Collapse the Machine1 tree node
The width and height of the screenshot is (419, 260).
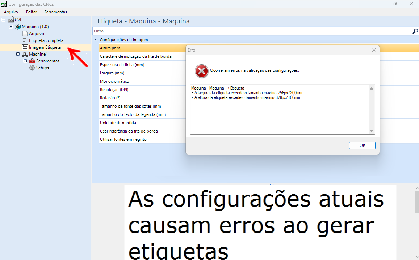(x=18, y=54)
